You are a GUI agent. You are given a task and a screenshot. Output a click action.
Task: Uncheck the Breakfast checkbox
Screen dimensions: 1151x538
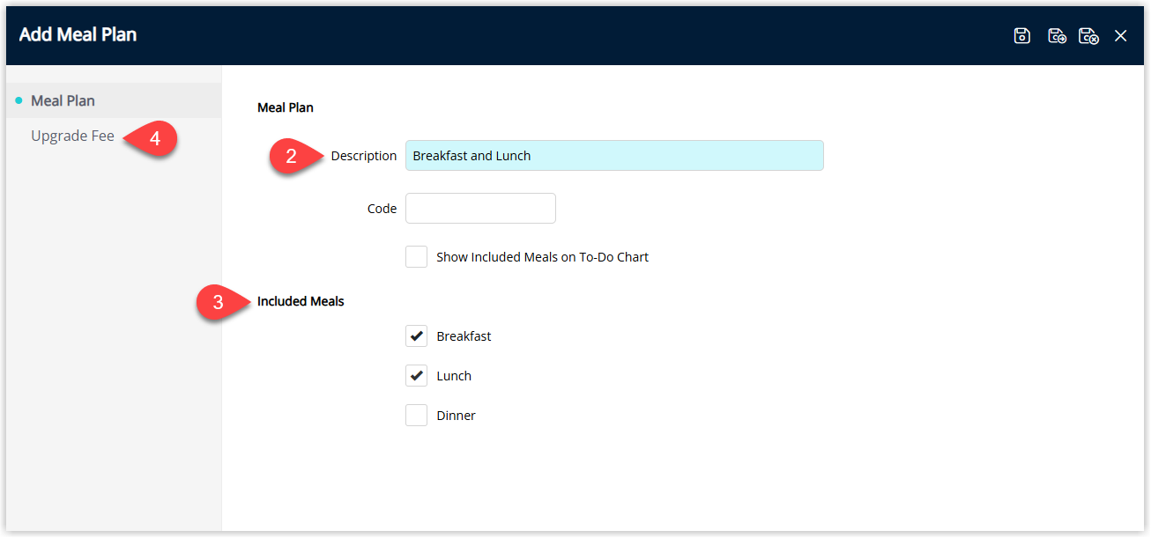416,336
